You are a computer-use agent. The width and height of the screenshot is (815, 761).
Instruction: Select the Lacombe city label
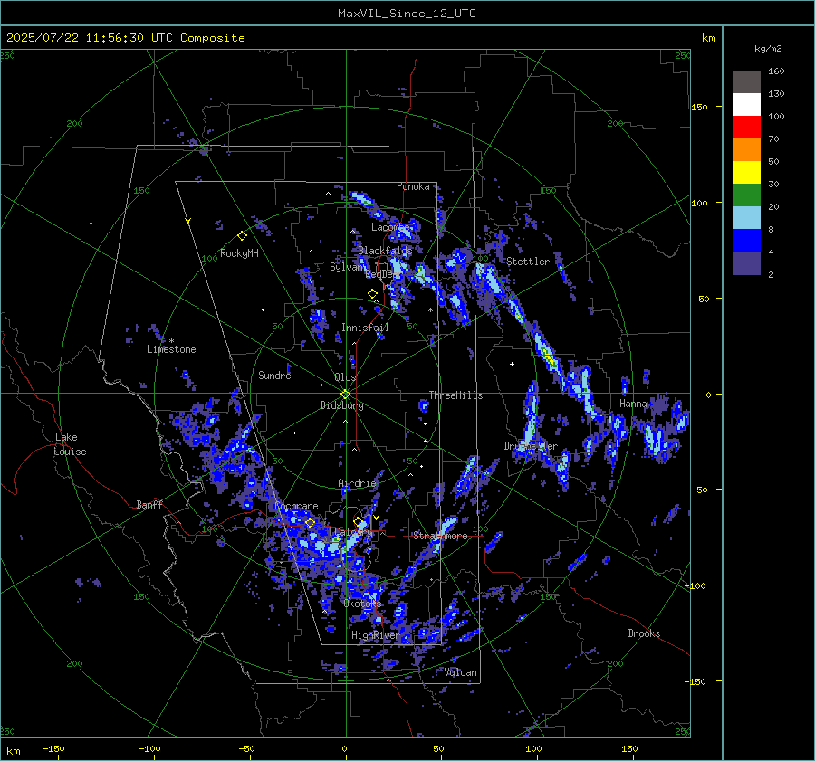click(x=389, y=227)
